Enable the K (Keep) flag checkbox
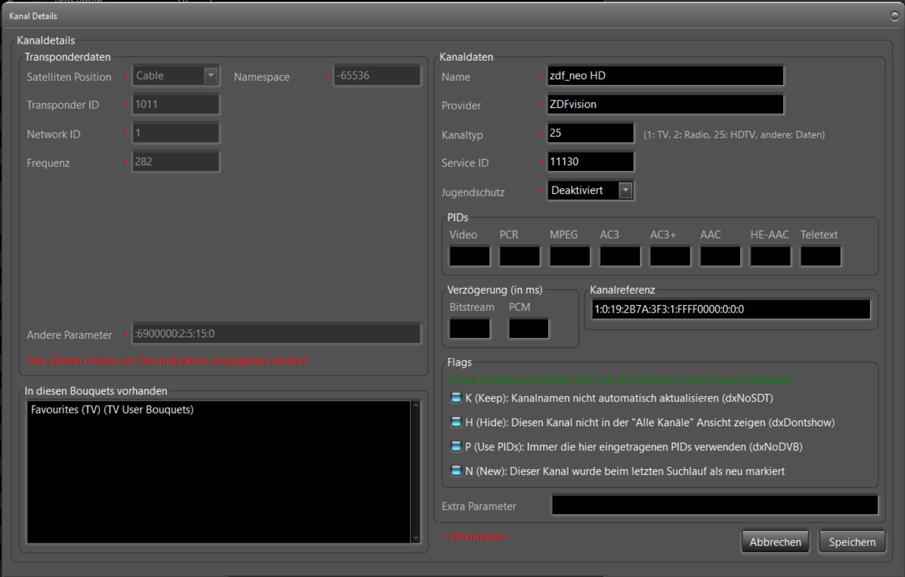This screenshot has width=905, height=577. coord(456,397)
